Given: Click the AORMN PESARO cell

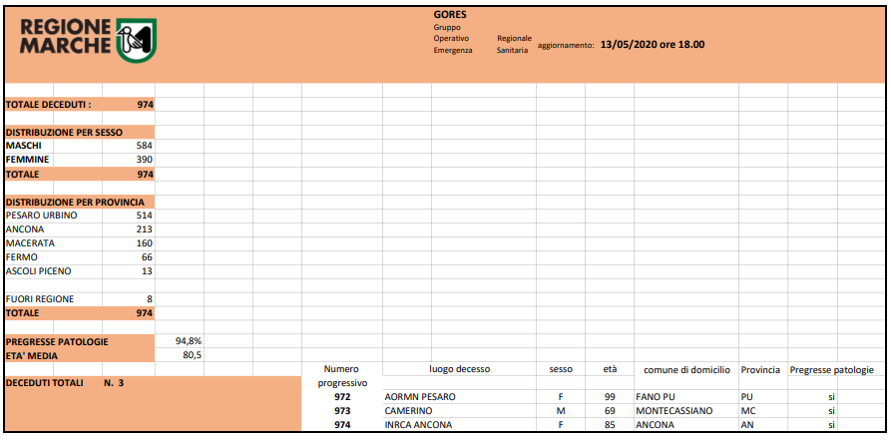Looking at the screenshot, I should (420, 397).
